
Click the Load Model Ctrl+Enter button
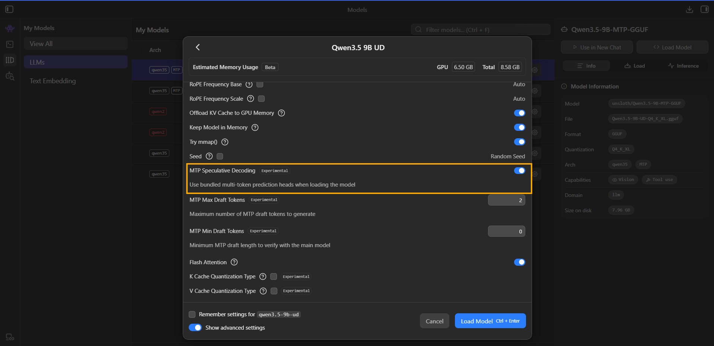pyautogui.click(x=490, y=321)
